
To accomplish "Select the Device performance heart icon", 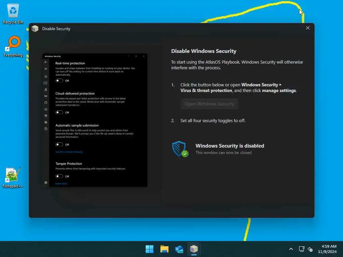I will 46,115.
